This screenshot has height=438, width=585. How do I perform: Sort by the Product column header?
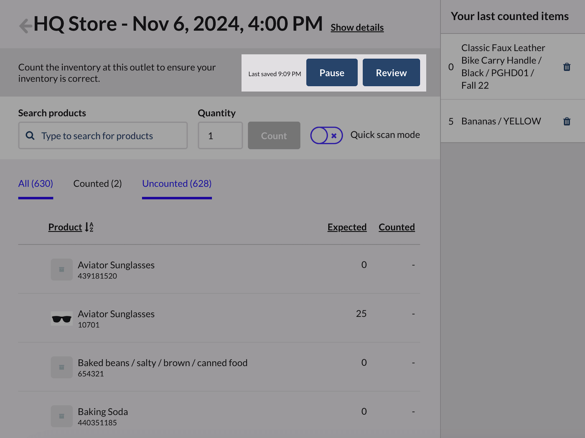pos(65,227)
